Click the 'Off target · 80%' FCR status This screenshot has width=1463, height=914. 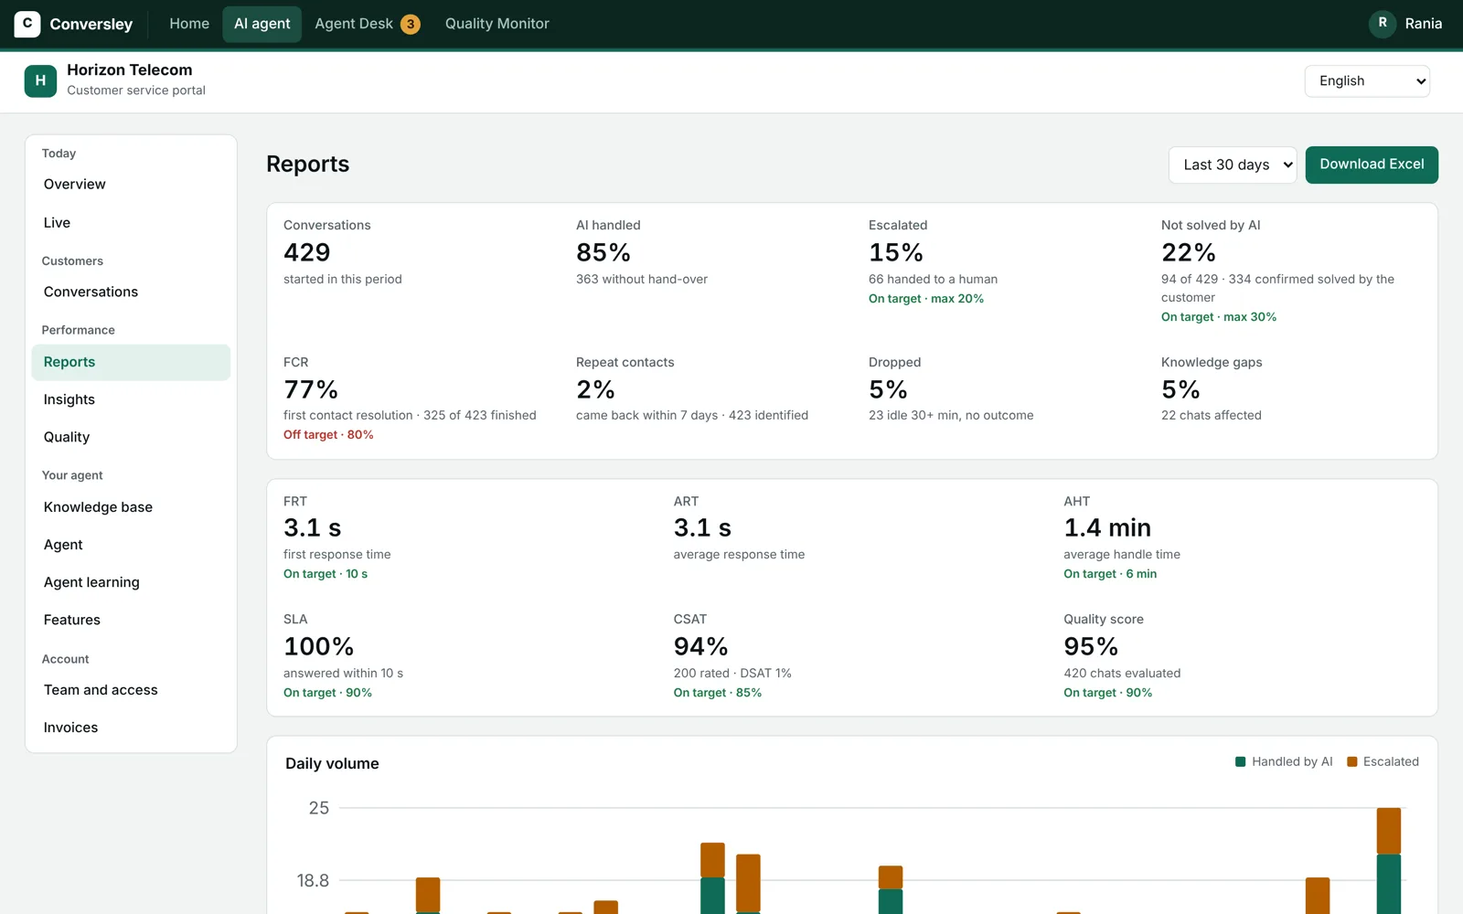[328, 435]
